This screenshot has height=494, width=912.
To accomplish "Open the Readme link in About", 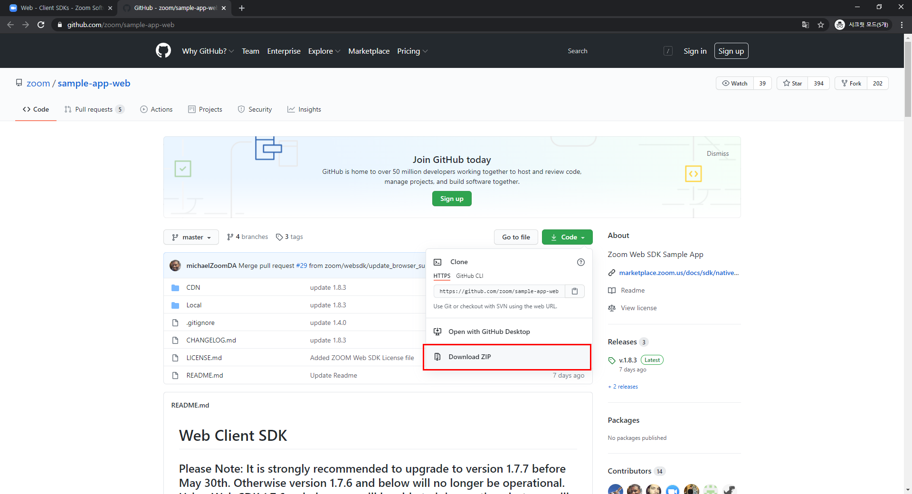I will (x=633, y=290).
